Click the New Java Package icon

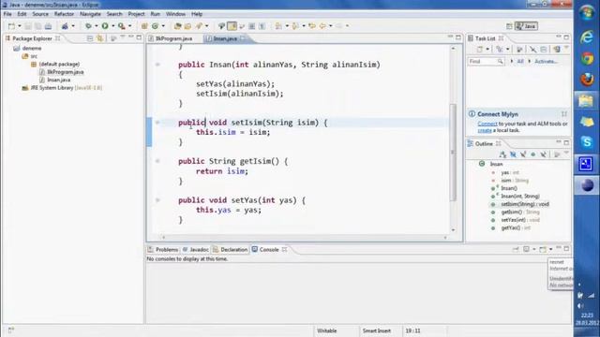144,26
